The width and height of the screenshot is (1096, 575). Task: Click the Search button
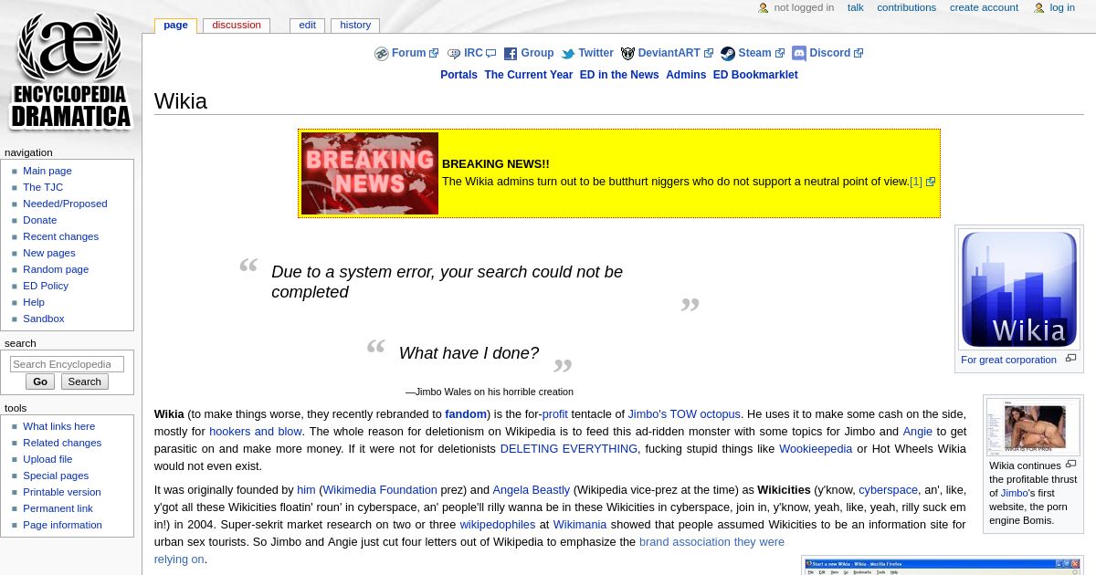85,382
